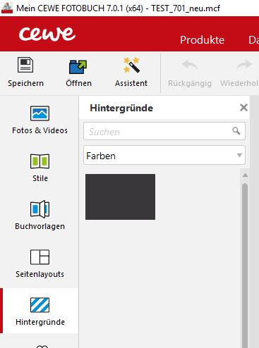This screenshot has height=348, width=259.
Task: Undo with the Rückgängig arrow
Action: [x=190, y=65]
